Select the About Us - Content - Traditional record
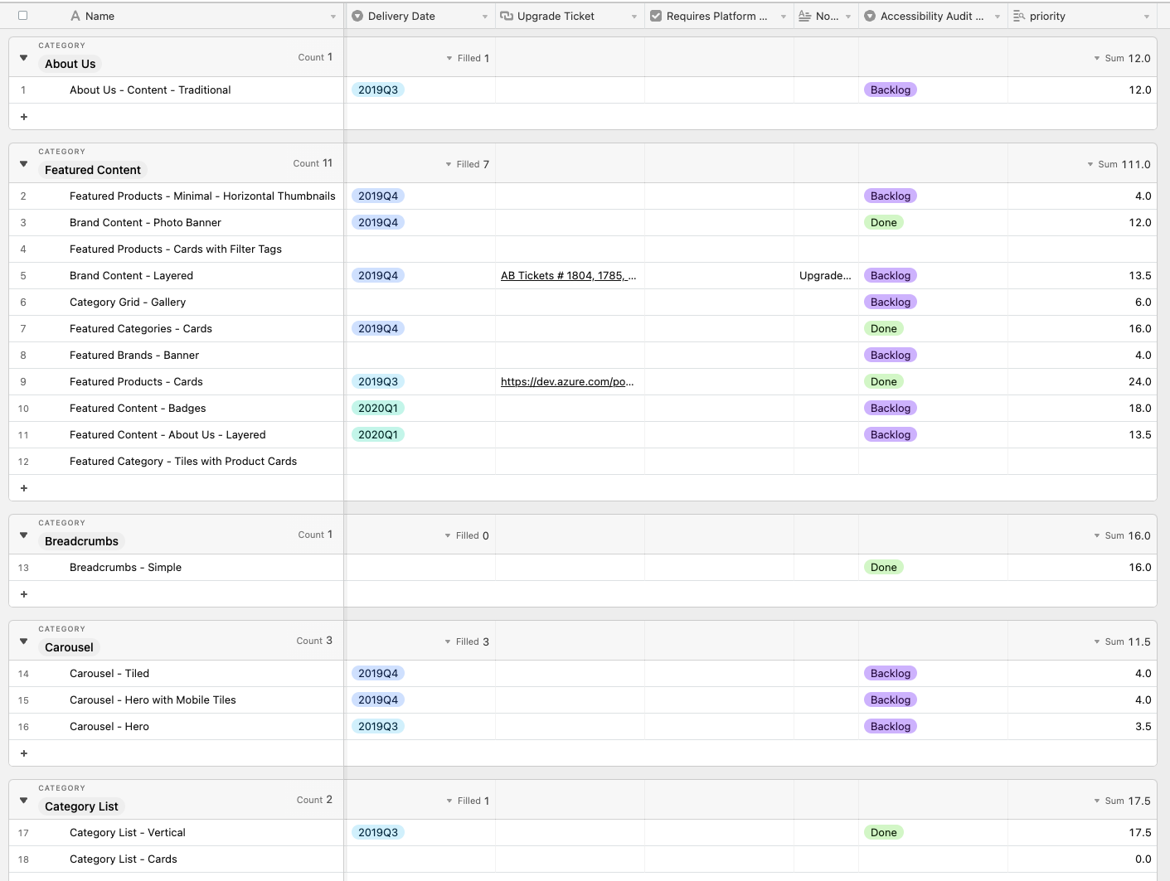The image size is (1170, 881). click(x=150, y=90)
